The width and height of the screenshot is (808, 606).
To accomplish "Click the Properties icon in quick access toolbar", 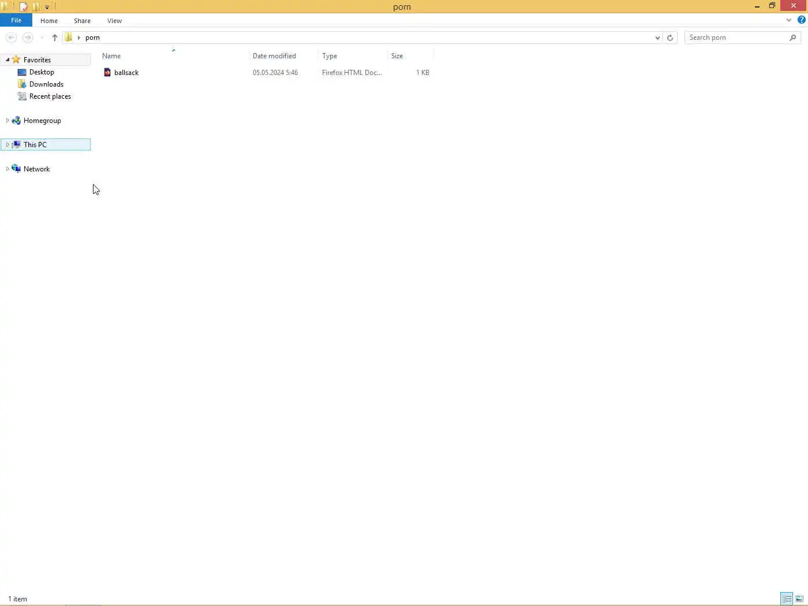I will (23, 7).
